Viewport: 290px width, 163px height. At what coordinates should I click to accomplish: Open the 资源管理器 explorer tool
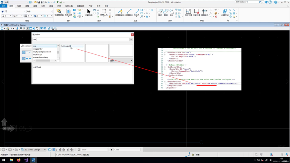coord(59,12)
